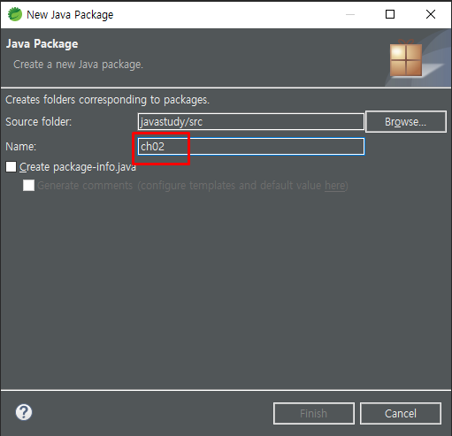The height and width of the screenshot is (436, 452).
Task: Cancel the New Java Package dialog
Action: 401,413
